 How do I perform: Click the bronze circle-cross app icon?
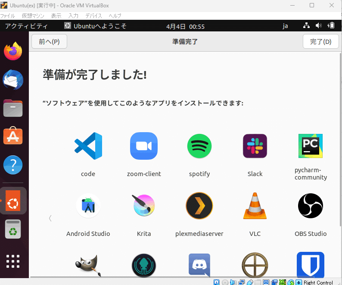click(255, 265)
